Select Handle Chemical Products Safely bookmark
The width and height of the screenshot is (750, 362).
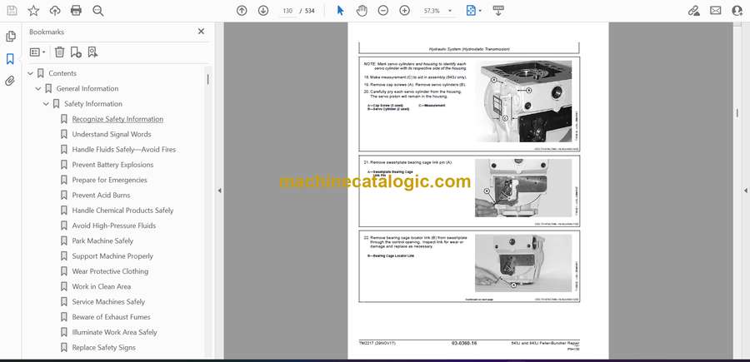tap(123, 211)
